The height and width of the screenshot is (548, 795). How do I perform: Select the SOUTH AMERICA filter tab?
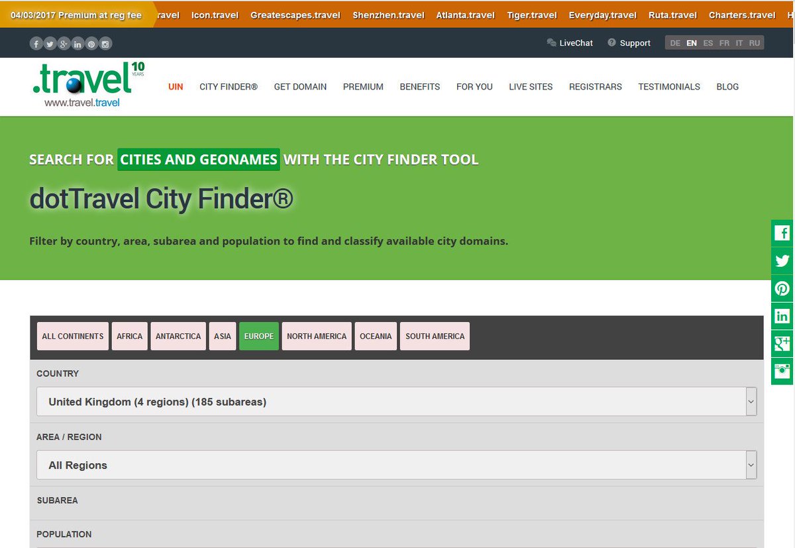point(435,336)
